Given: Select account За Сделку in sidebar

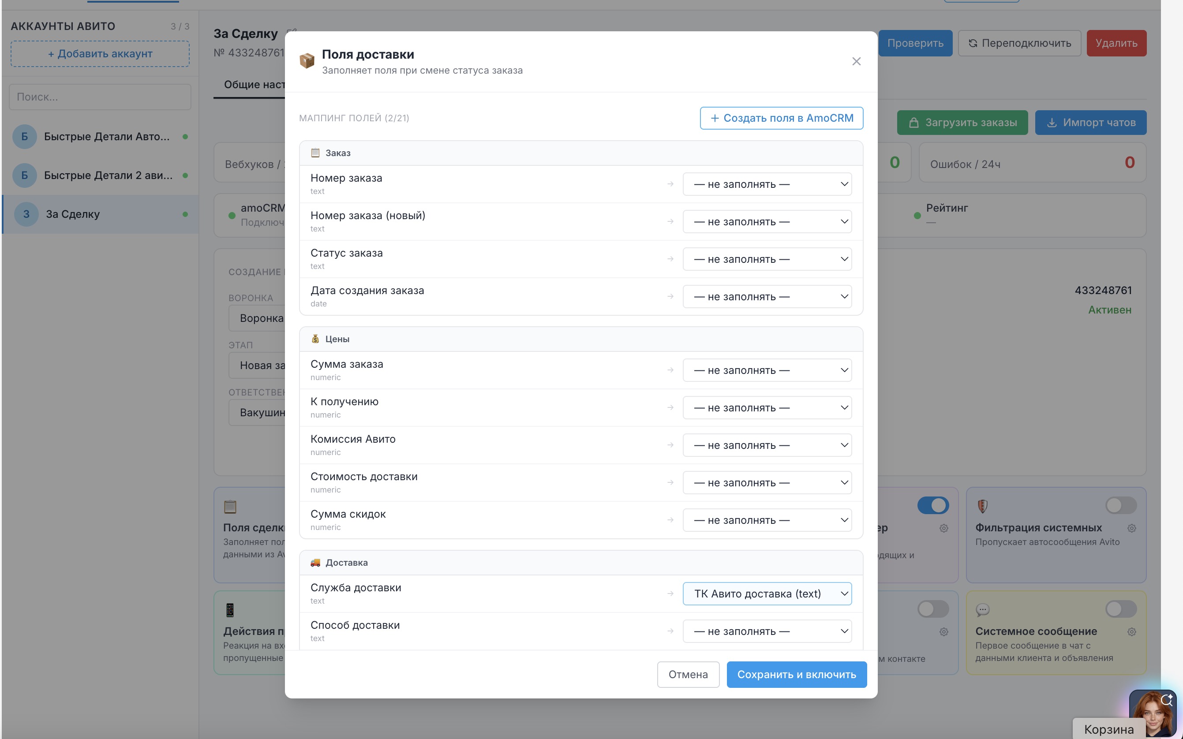Looking at the screenshot, I should (100, 214).
